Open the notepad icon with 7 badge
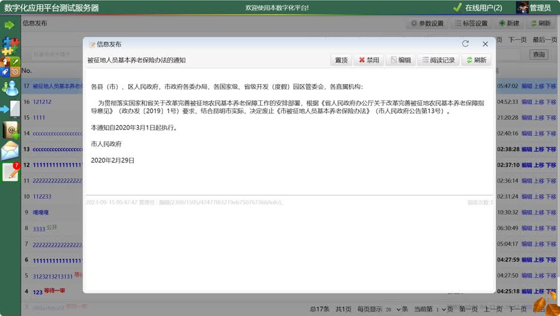The image size is (560, 316). 11,172
